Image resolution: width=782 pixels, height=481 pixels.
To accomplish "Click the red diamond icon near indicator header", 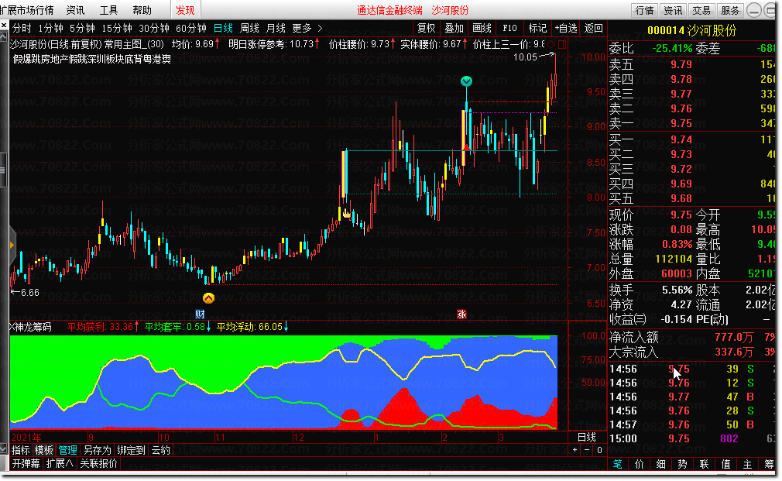I will pos(551,44).
